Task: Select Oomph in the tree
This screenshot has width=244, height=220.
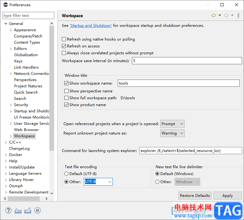Action: 16,186
